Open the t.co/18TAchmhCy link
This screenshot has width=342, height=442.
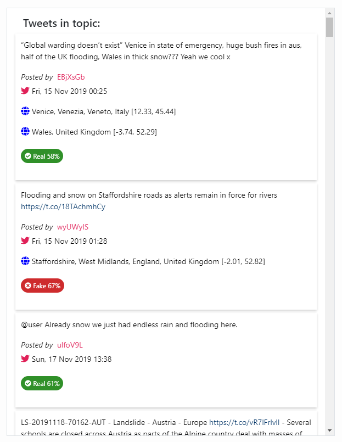(x=63, y=206)
